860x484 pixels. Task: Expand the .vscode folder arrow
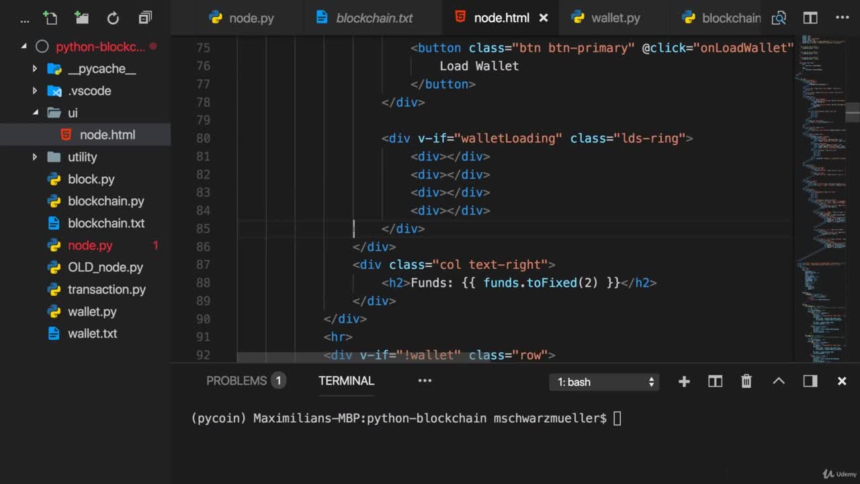tap(35, 91)
